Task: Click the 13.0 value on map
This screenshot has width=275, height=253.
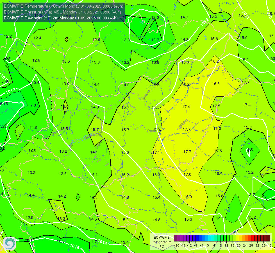Action: [x=126, y=40]
